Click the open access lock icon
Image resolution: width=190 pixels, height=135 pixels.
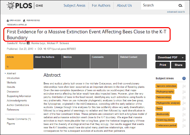pos(8,20)
